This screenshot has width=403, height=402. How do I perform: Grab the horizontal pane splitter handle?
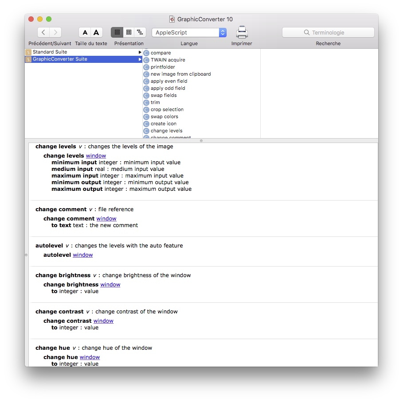point(201,141)
